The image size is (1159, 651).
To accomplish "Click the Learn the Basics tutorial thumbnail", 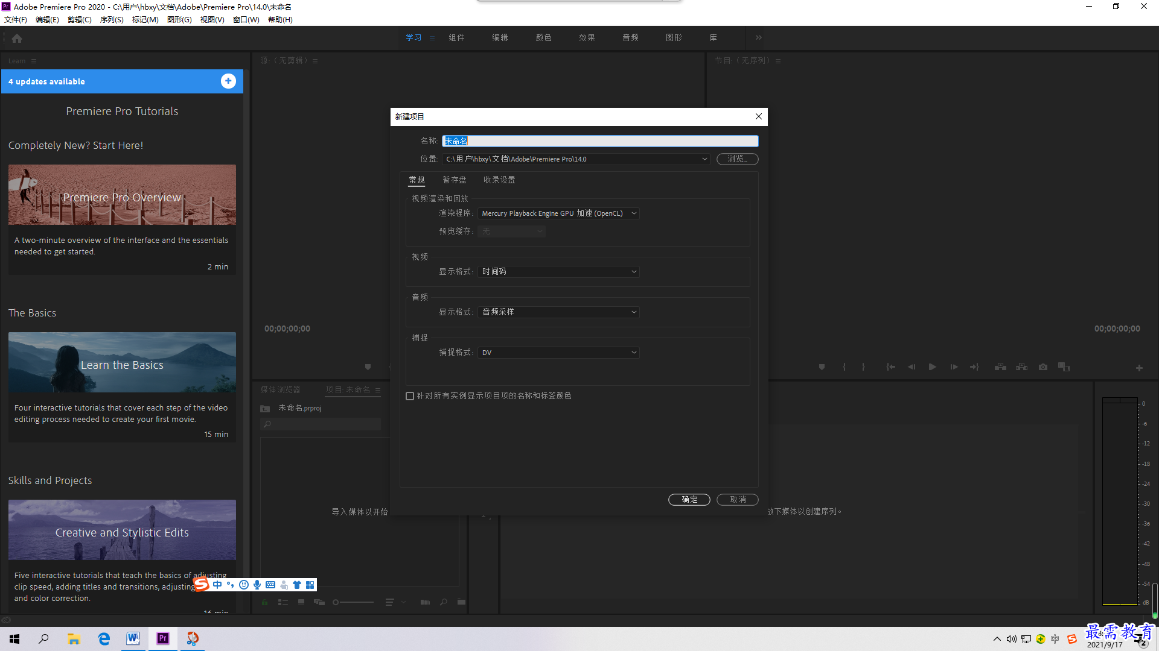I will pyautogui.click(x=122, y=364).
